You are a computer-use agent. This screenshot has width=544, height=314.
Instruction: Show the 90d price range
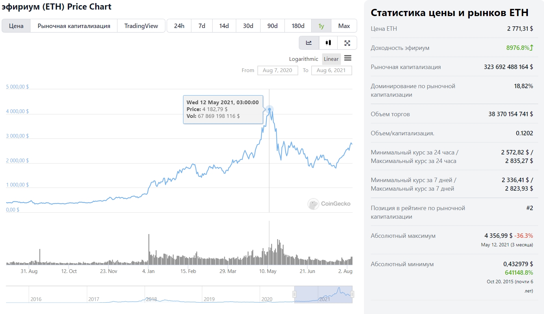pyautogui.click(x=273, y=26)
